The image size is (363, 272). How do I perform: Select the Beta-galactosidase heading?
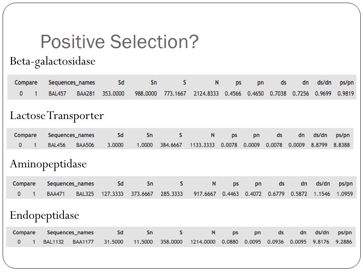53,62
